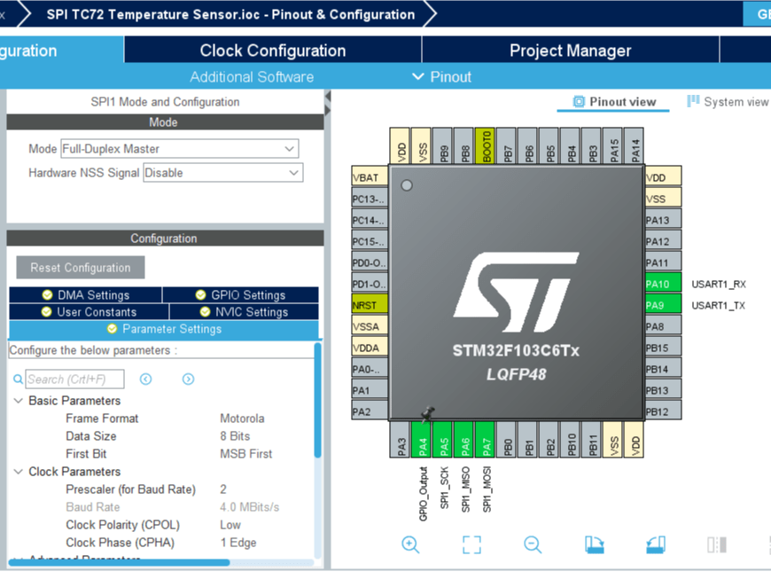
Task: Click the parameter search magnifier icon
Action: [x=18, y=379]
